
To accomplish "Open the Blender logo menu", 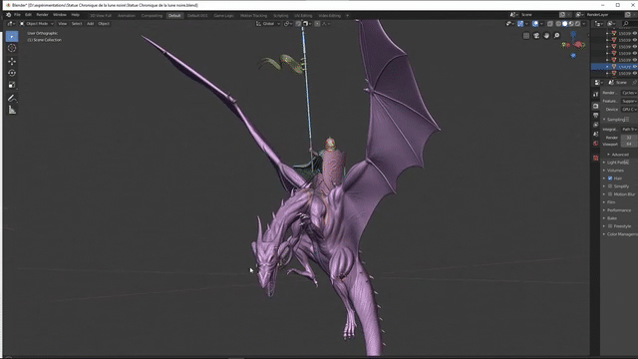I will click(x=9, y=15).
